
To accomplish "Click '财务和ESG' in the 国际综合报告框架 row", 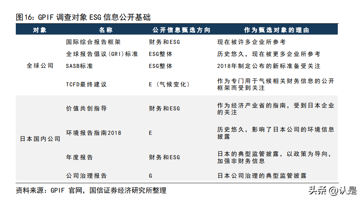I will click(164, 42).
